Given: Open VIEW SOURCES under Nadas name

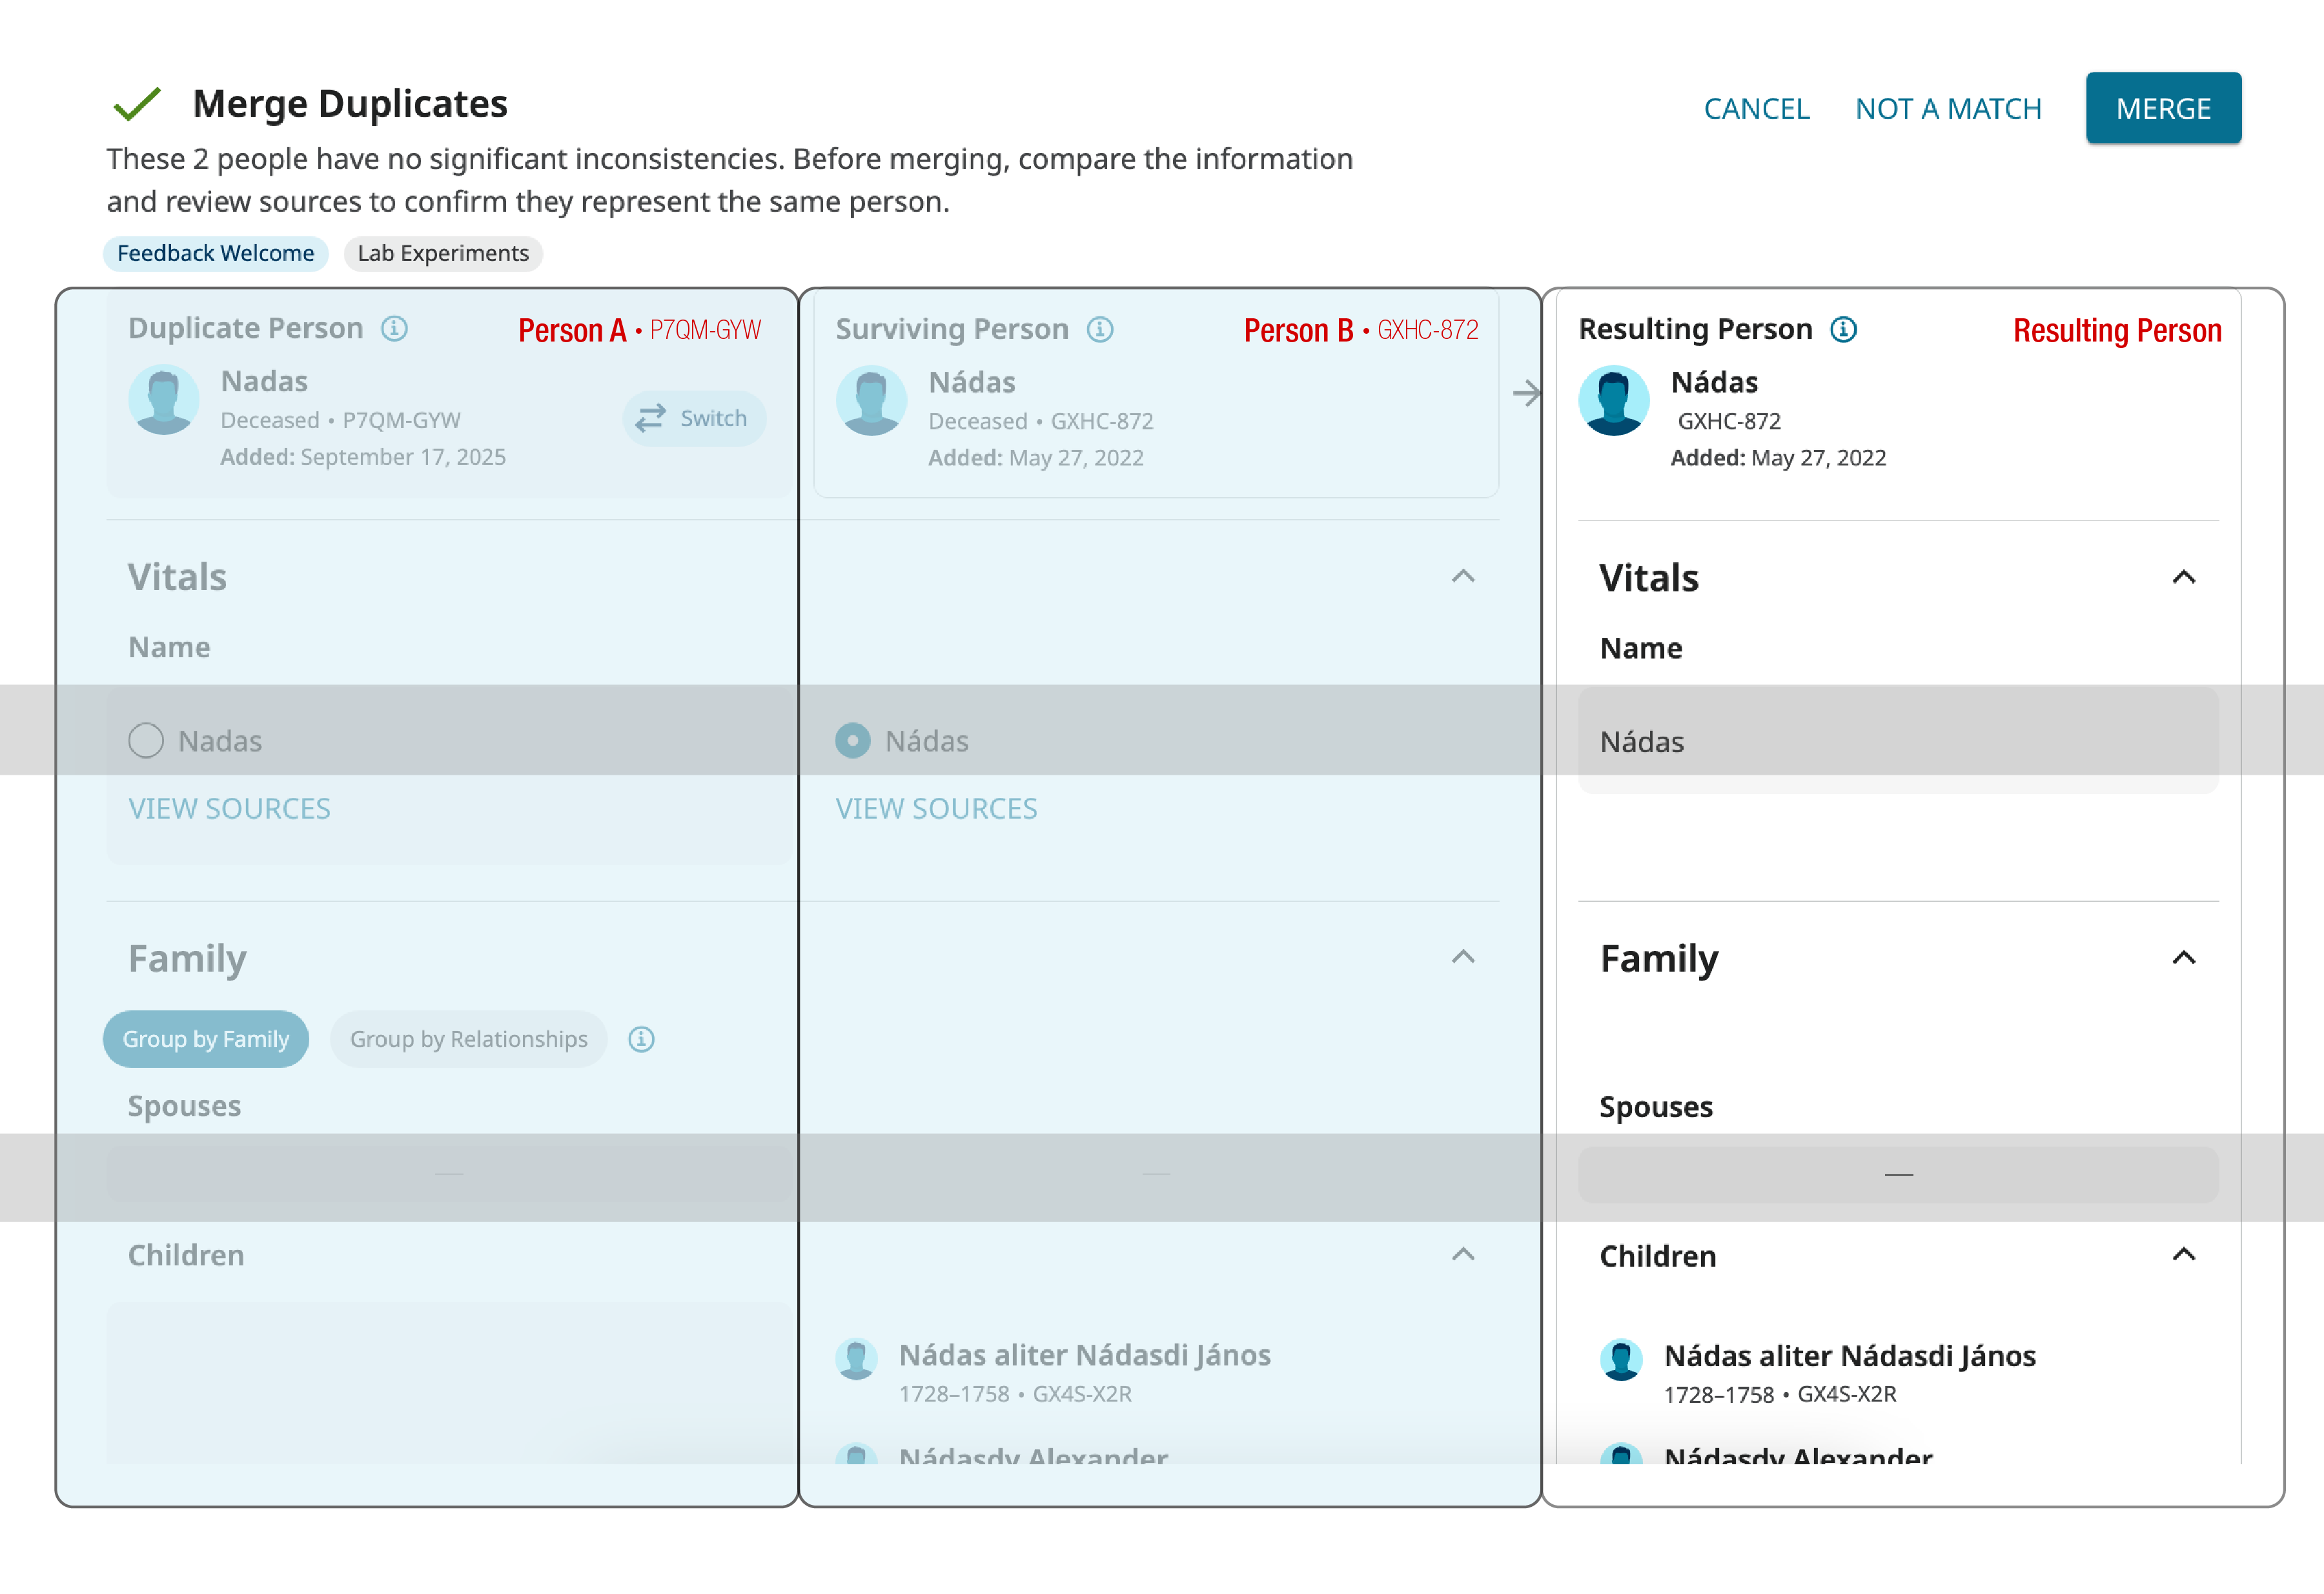Looking at the screenshot, I should [229, 808].
